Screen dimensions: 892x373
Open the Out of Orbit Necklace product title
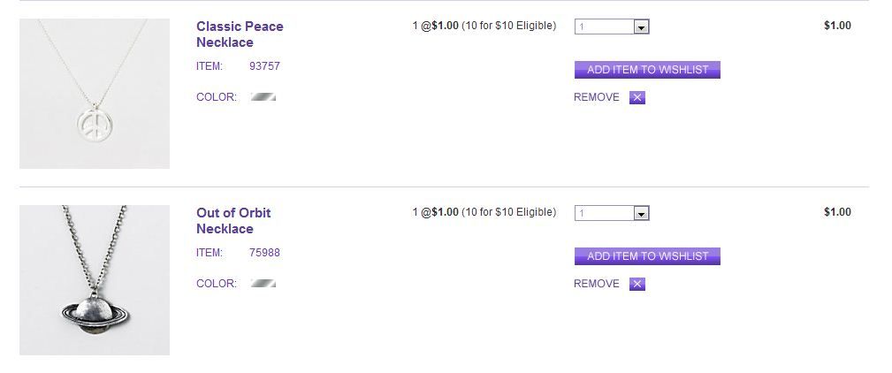[233, 221]
